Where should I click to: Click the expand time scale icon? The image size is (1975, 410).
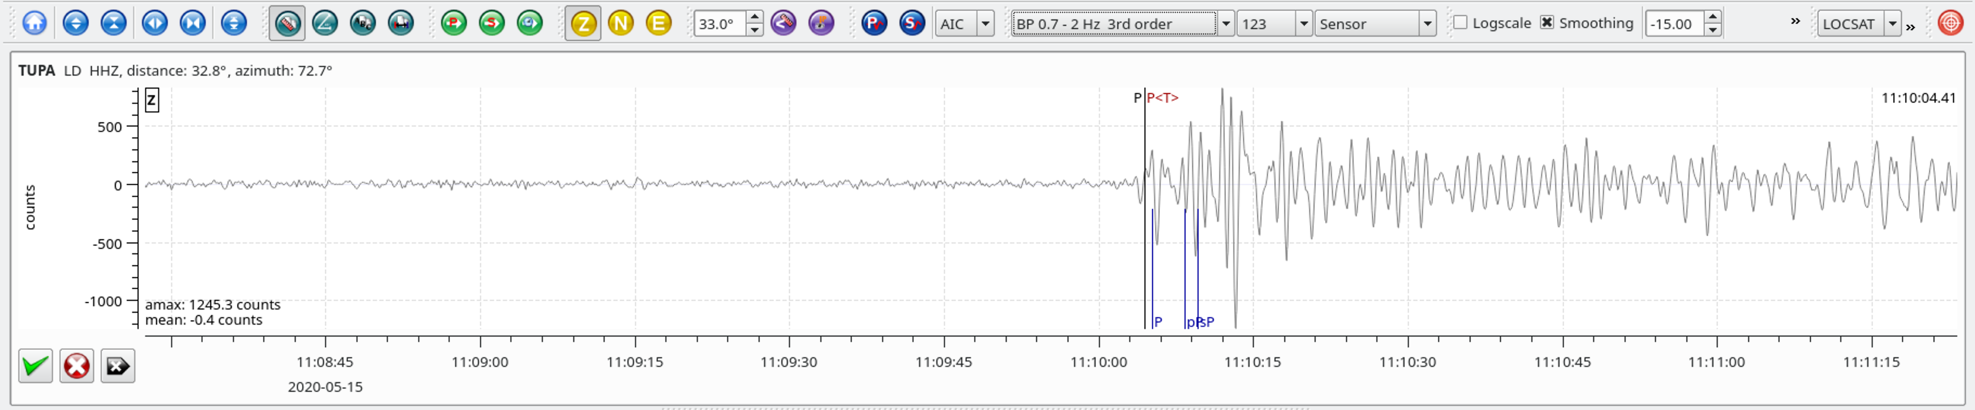(x=155, y=23)
